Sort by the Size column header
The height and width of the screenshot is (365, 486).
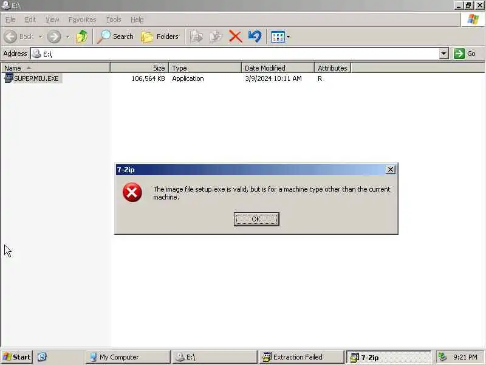(140, 68)
